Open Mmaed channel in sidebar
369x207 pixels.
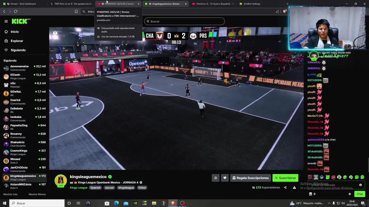(x=25, y=161)
